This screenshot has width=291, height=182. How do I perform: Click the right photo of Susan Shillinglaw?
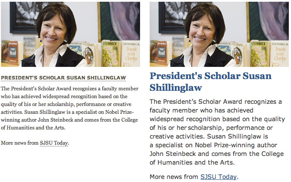coord(219,34)
